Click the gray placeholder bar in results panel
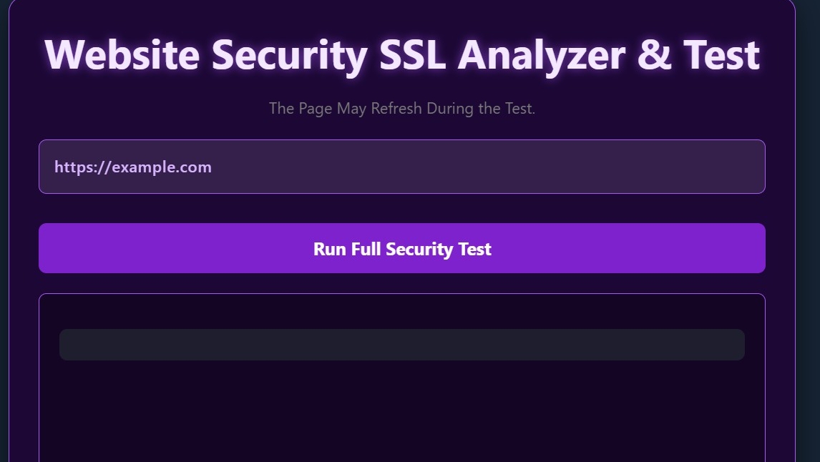 [401, 345]
